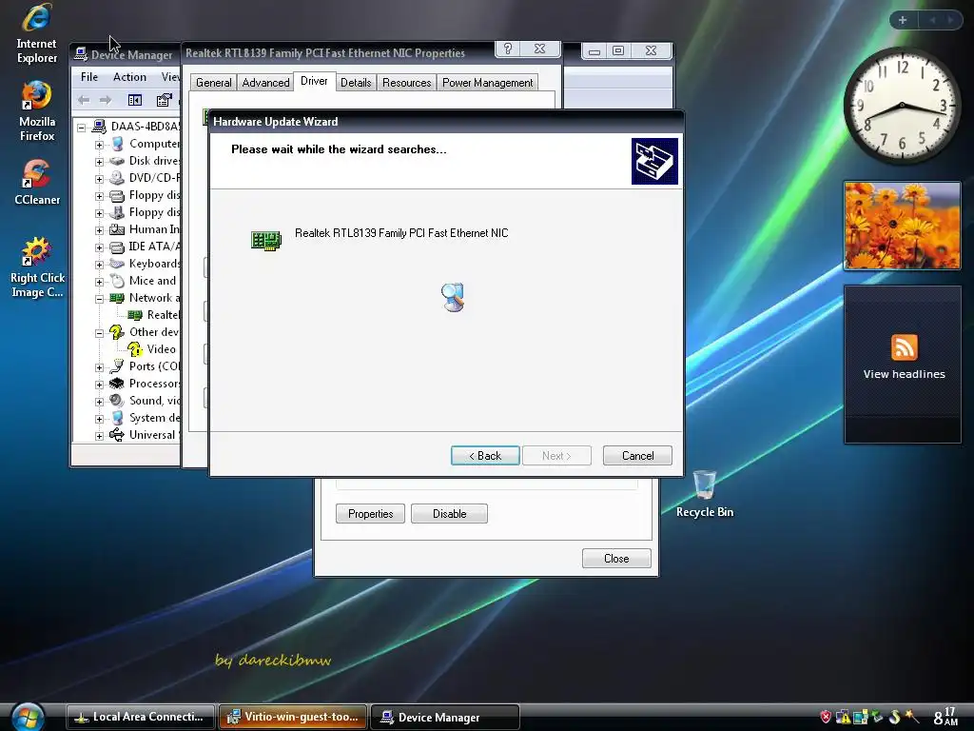Screen dimensions: 974x731
Task: Open Internet Explorer desktop icon
Action: (36, 34)
